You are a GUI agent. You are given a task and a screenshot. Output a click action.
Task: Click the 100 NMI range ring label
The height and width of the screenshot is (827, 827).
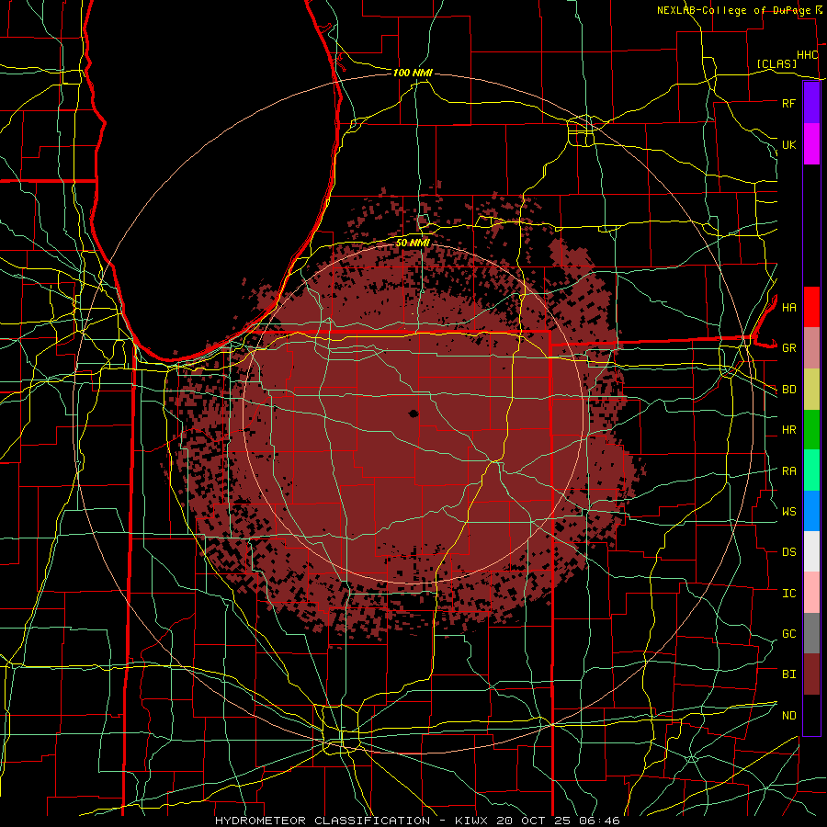tap(413, 73)
